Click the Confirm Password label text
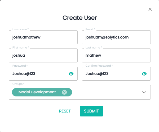Viewport: 159px width, 132px height. (99, 66)
